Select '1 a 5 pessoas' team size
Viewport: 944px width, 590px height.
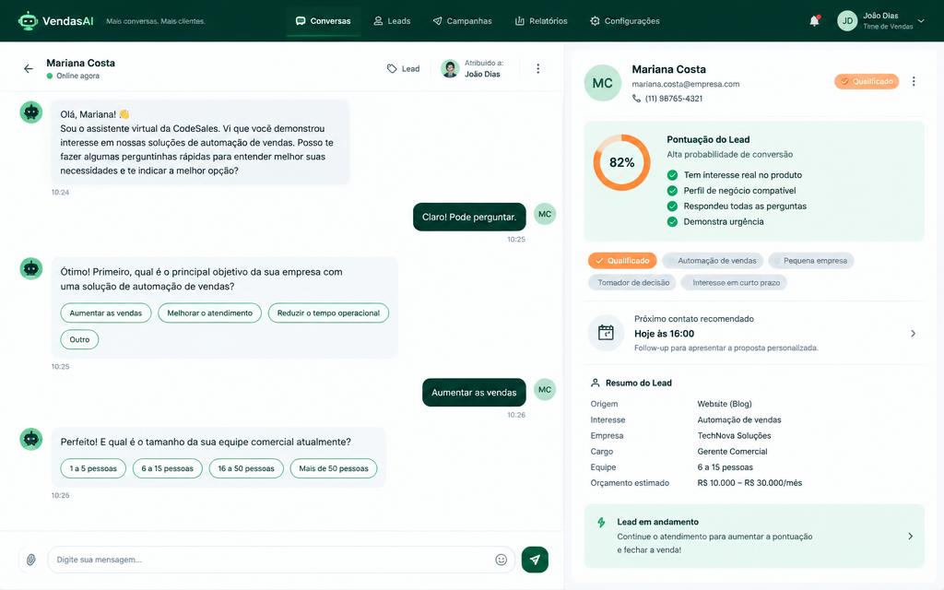pos(93,468)
